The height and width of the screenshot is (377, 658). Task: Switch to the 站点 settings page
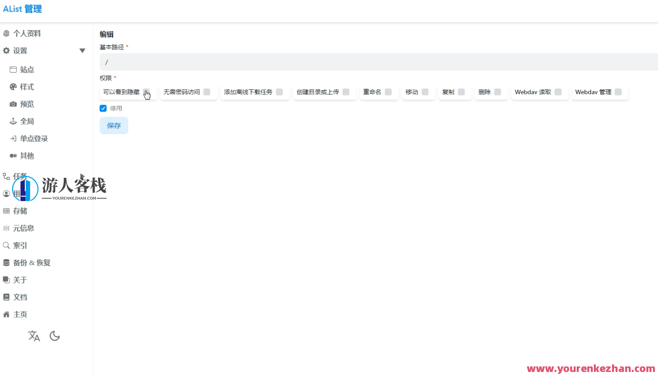click(27, 69)
